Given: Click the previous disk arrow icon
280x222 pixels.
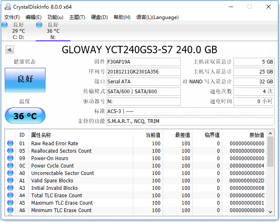Looking at the screenshot, I should click(x=9, y=50).
